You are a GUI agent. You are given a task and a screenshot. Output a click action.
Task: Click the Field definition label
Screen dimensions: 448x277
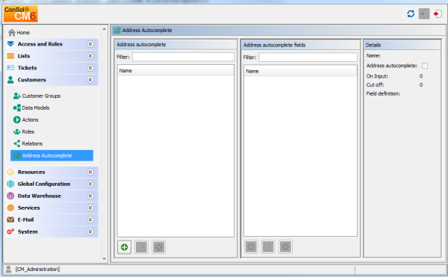point(383,93)
